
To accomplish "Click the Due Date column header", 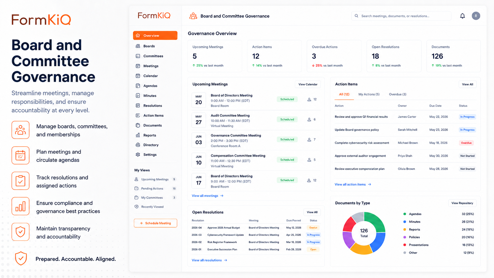I will coord(435,105).
